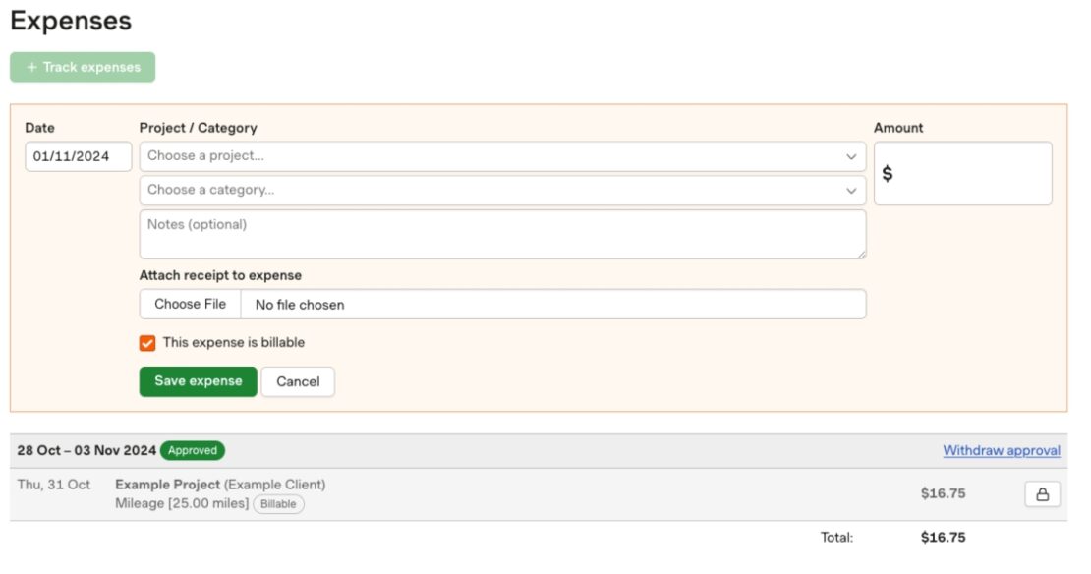Click the green Approved status badge
The image size is (1091, 574).
click(x=193, y=451)
